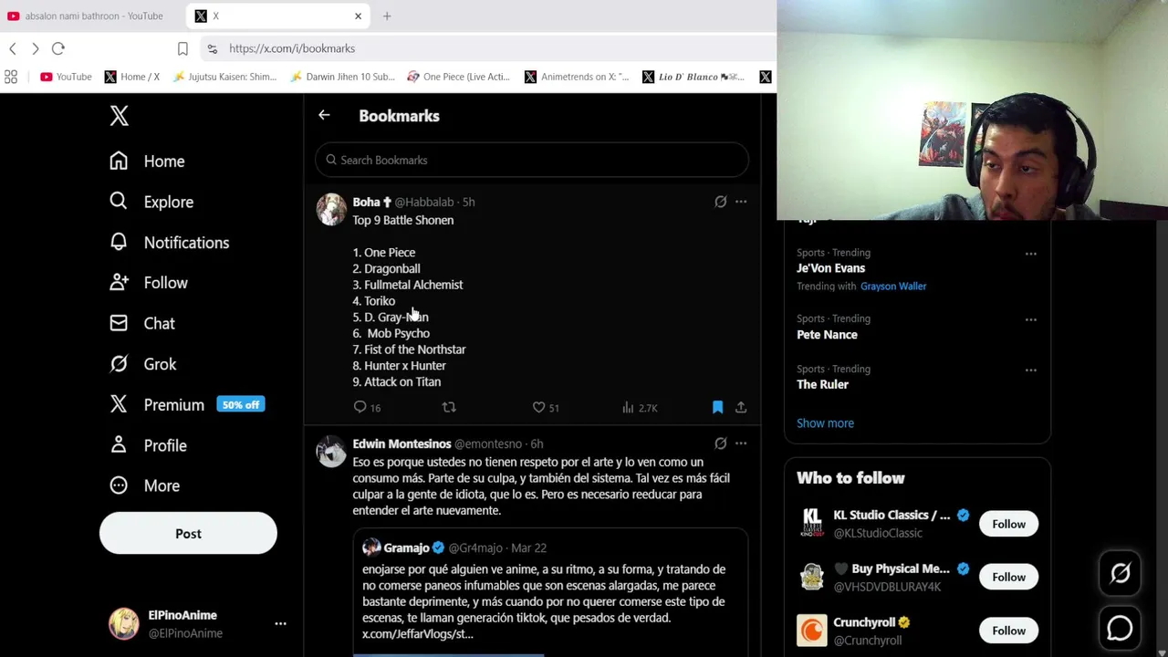The height and width of the screenshot is (657, 1168).
Task: Open more menu on Edwin Montesinos post
Action: click(741, 443)
